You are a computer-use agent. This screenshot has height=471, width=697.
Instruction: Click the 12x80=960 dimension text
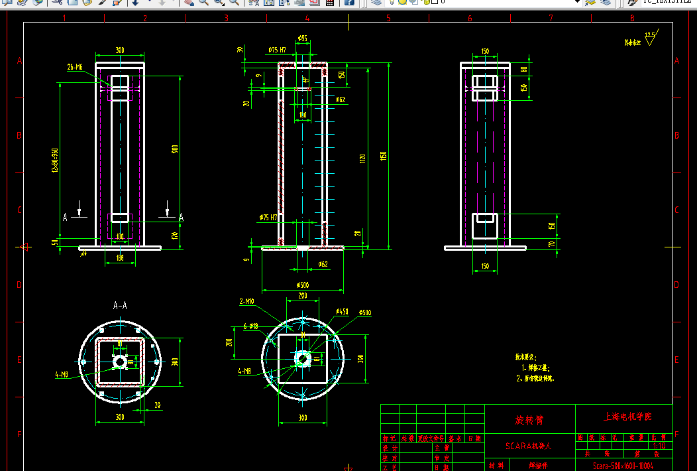55,161
